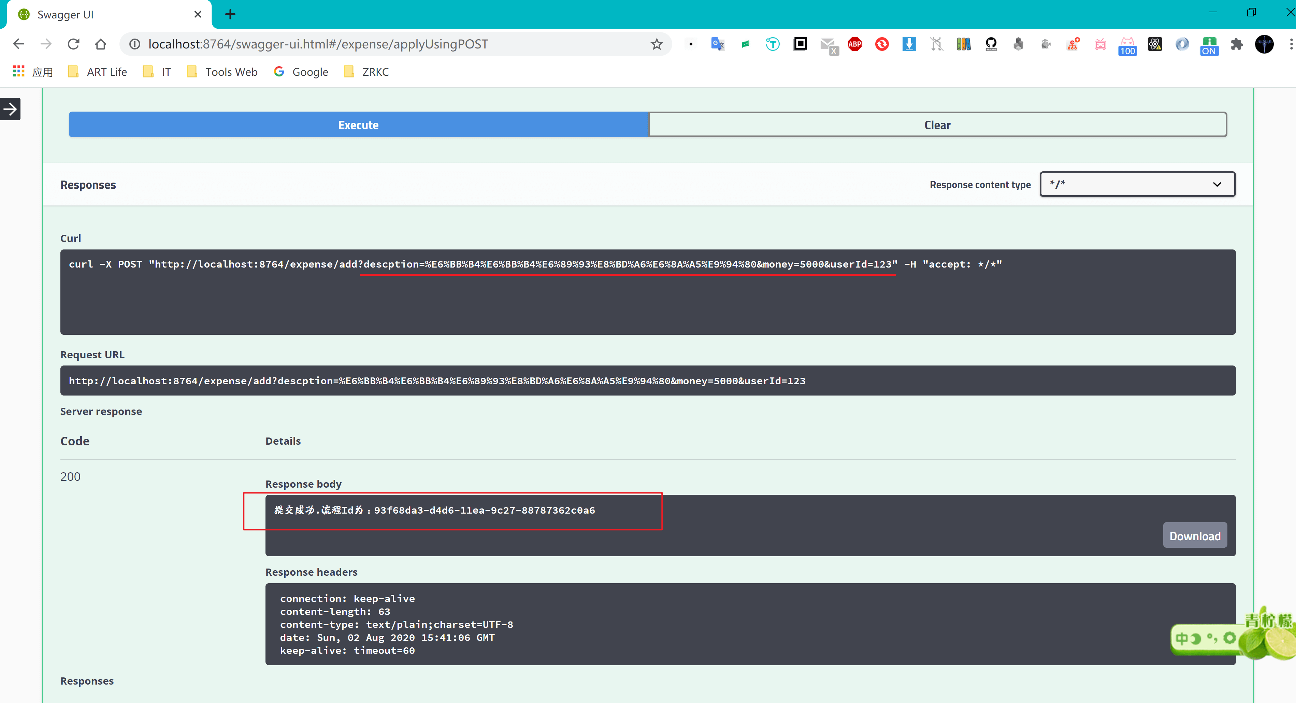Open Chrome's three-dot menu
Screen dimensions: 1296x703
[1291, 44]
